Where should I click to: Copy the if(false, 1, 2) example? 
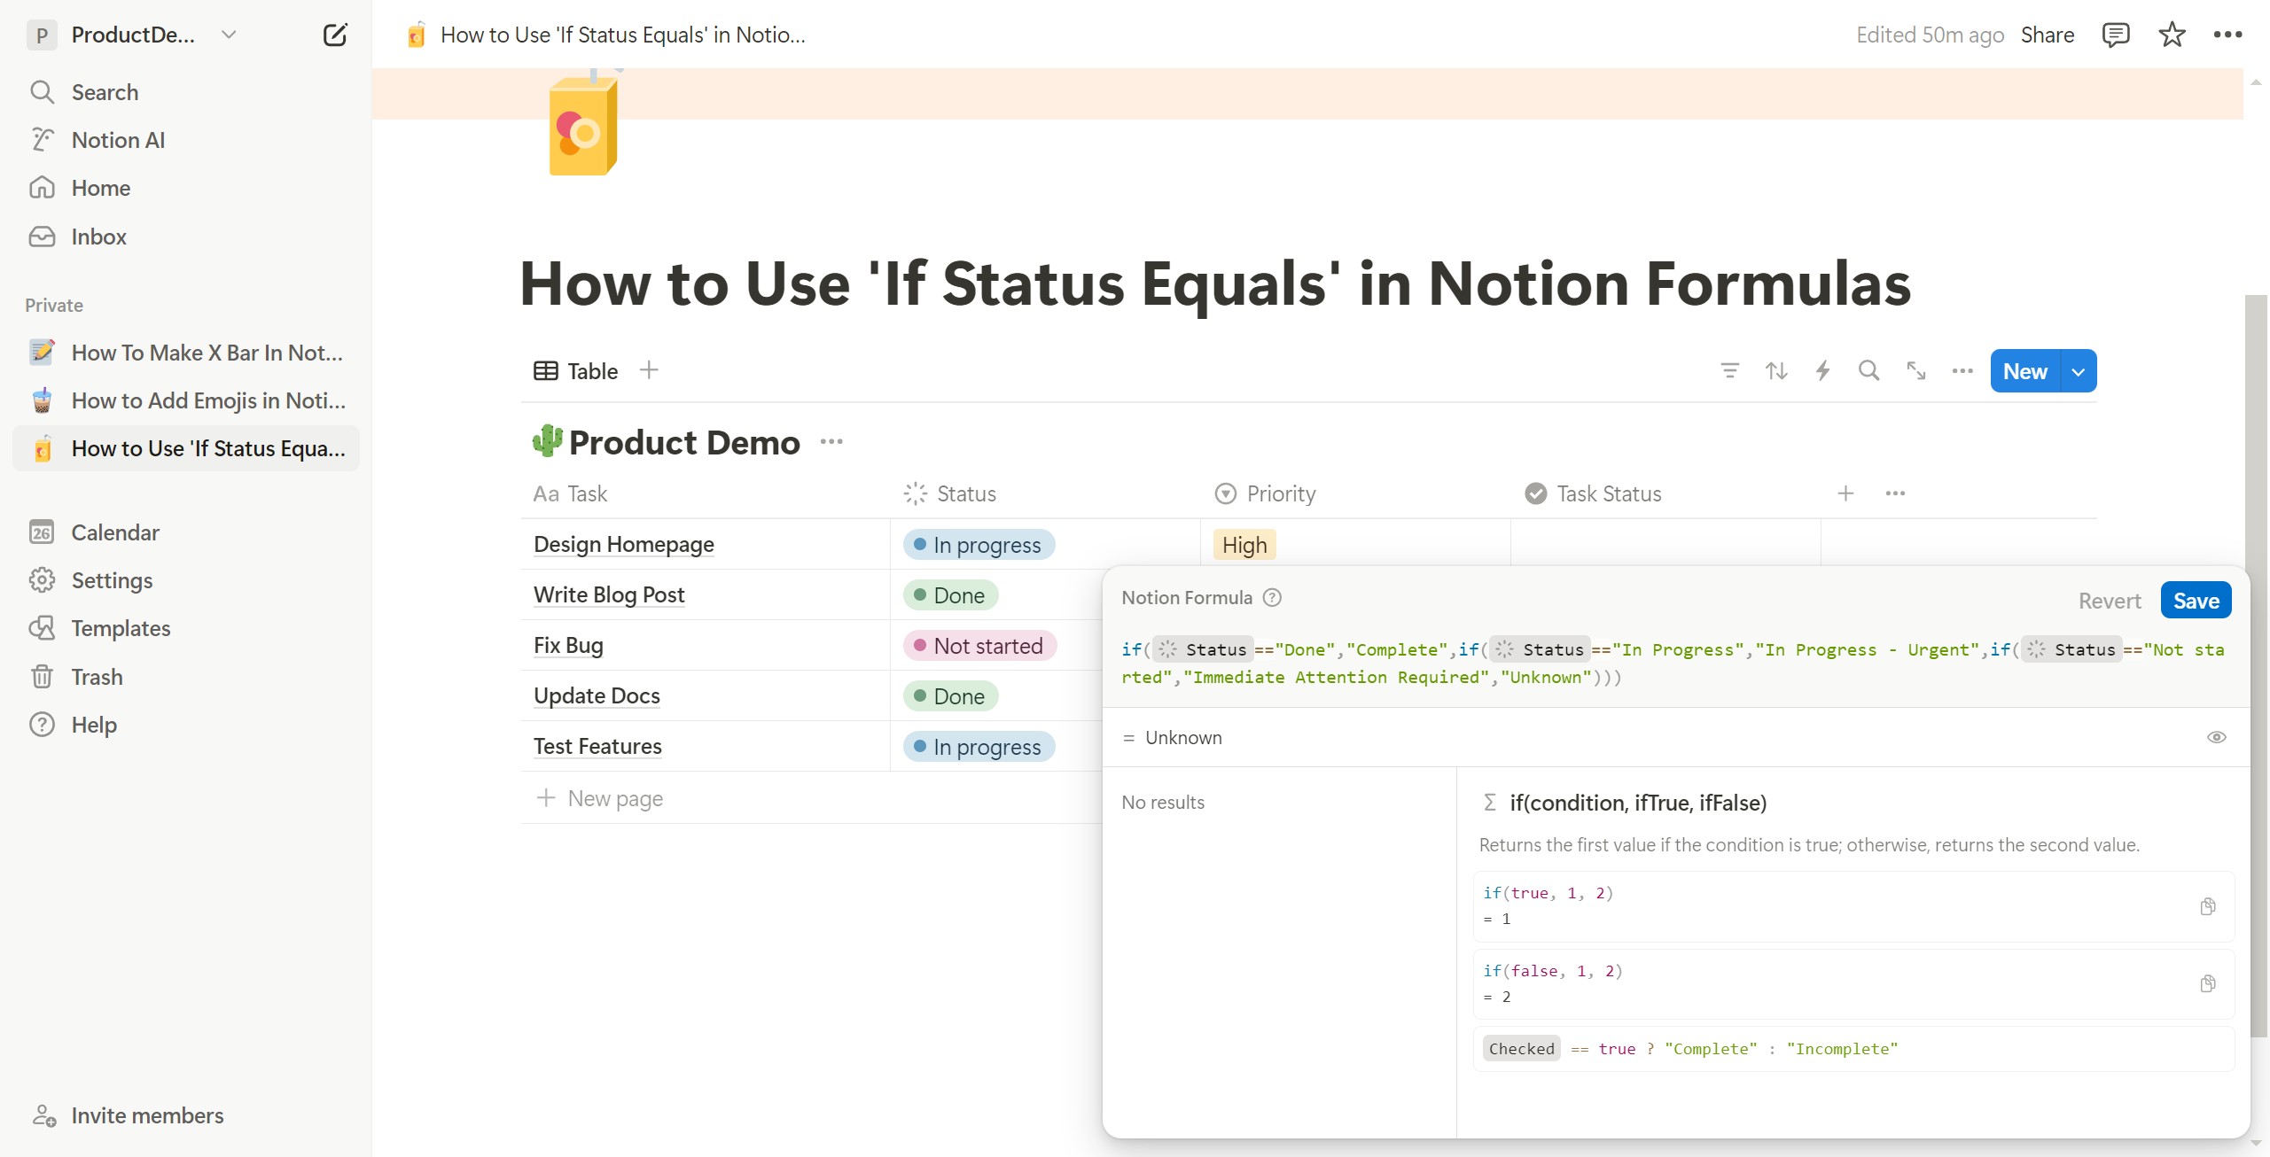click(2207, 984)
